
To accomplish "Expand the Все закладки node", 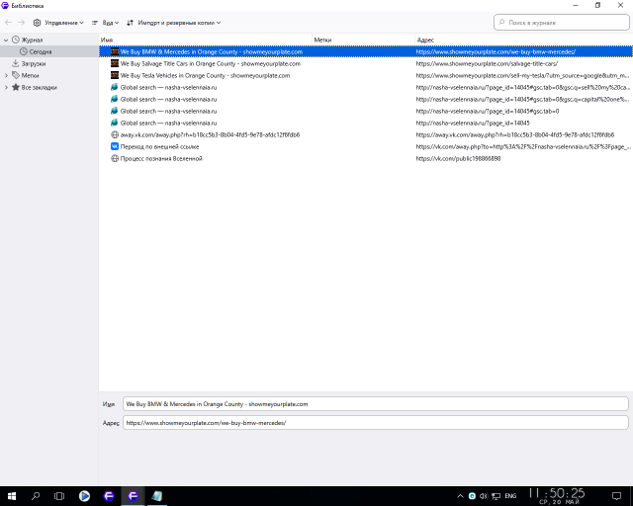I will tap(6, 87).
